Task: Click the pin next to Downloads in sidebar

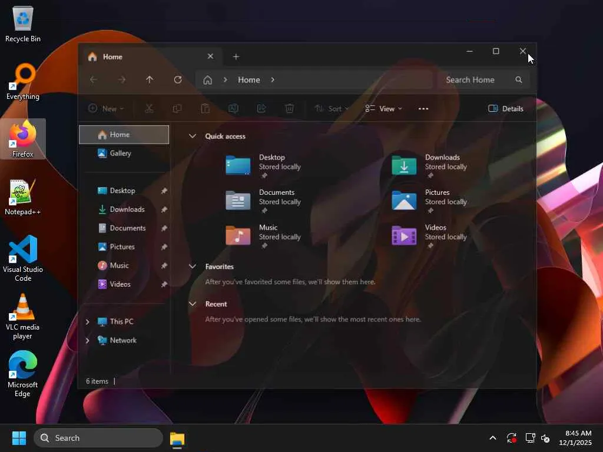Action: (164, 210)
